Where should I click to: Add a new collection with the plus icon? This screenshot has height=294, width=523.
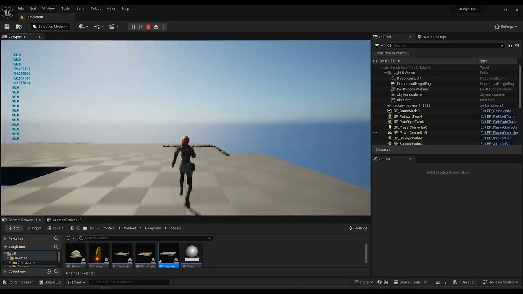tap(49, 272)
